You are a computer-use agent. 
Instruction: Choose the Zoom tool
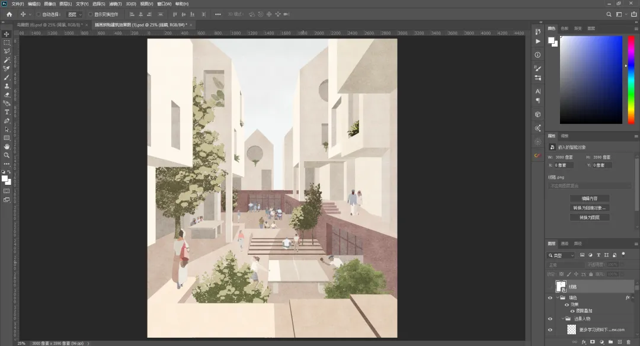pos(7,155)
